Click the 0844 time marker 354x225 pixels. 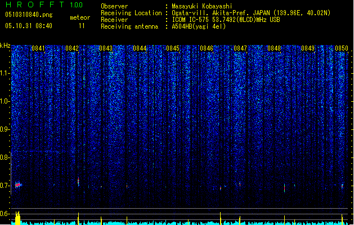point(140,48)
